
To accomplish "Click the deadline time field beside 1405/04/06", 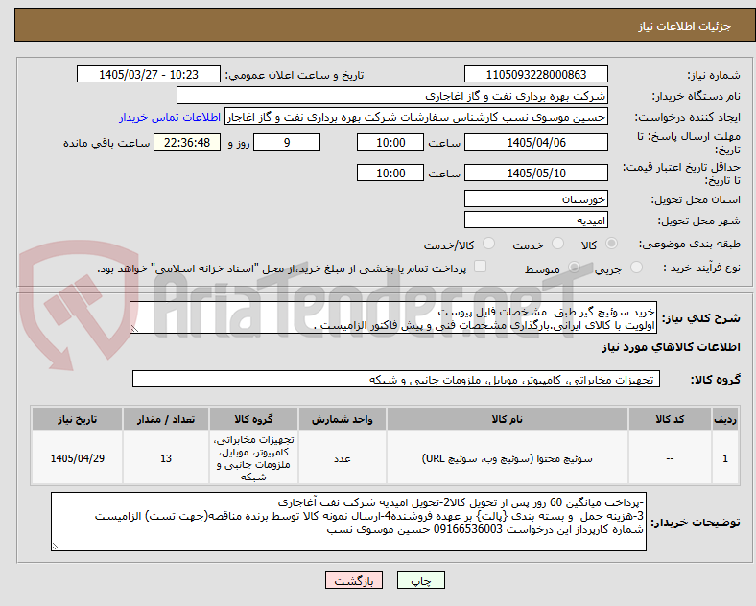I will point(390,142).
